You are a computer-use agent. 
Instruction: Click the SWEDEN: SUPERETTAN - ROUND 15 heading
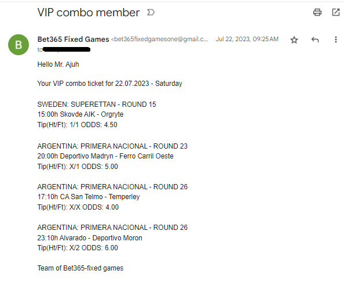[x=97, y=105]
